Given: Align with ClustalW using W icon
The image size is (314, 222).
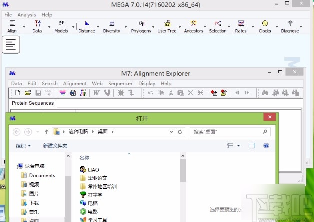Looking at the screenshot, I should [96, 93].
